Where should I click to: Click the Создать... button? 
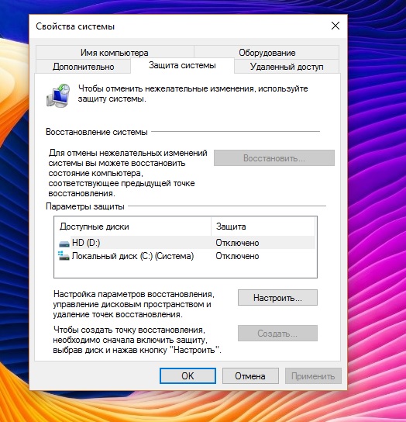pos(277,334)
